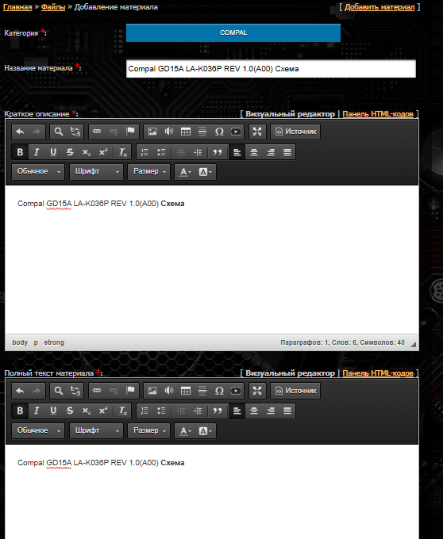The height and width of the screenshot is (539, 443).
Task: Insert image in full text editor
Action: coord(152,391)
